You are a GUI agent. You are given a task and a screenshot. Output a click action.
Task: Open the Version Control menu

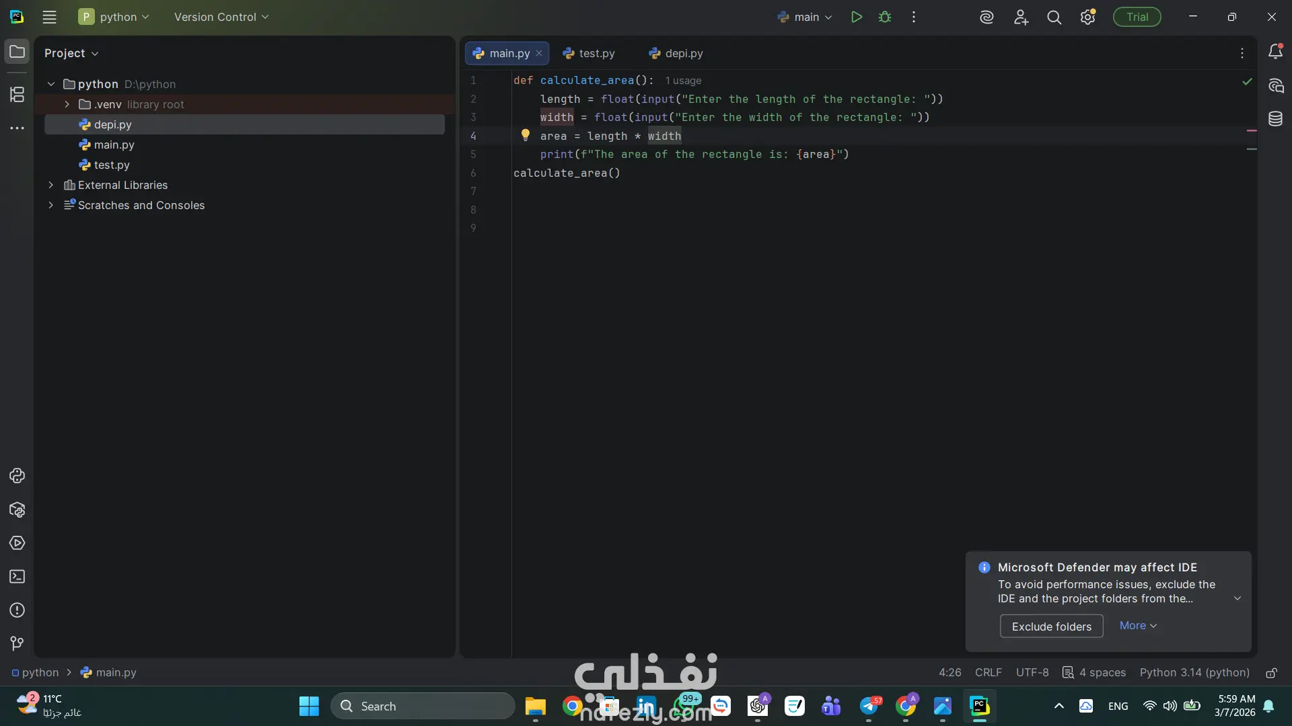pyautogui.click(x=221, y=17)
